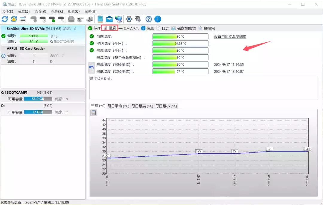This screenshot has height=205, width=323.
Task: Click the speaker sound icon in toolbar
Action: click(138, 19)
